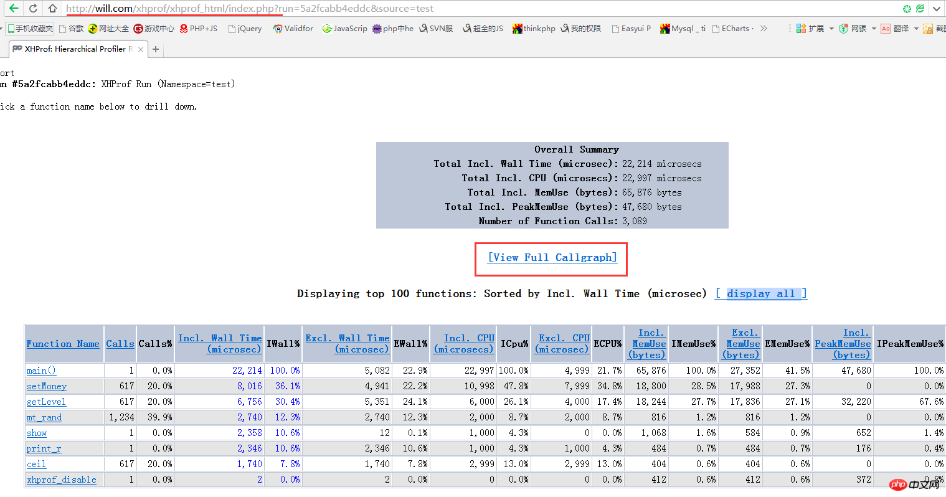Screen dimensions: 946x497
Task: Open the 手机收藏夹 mobile favorites bookmark
Action: [30, 29]
